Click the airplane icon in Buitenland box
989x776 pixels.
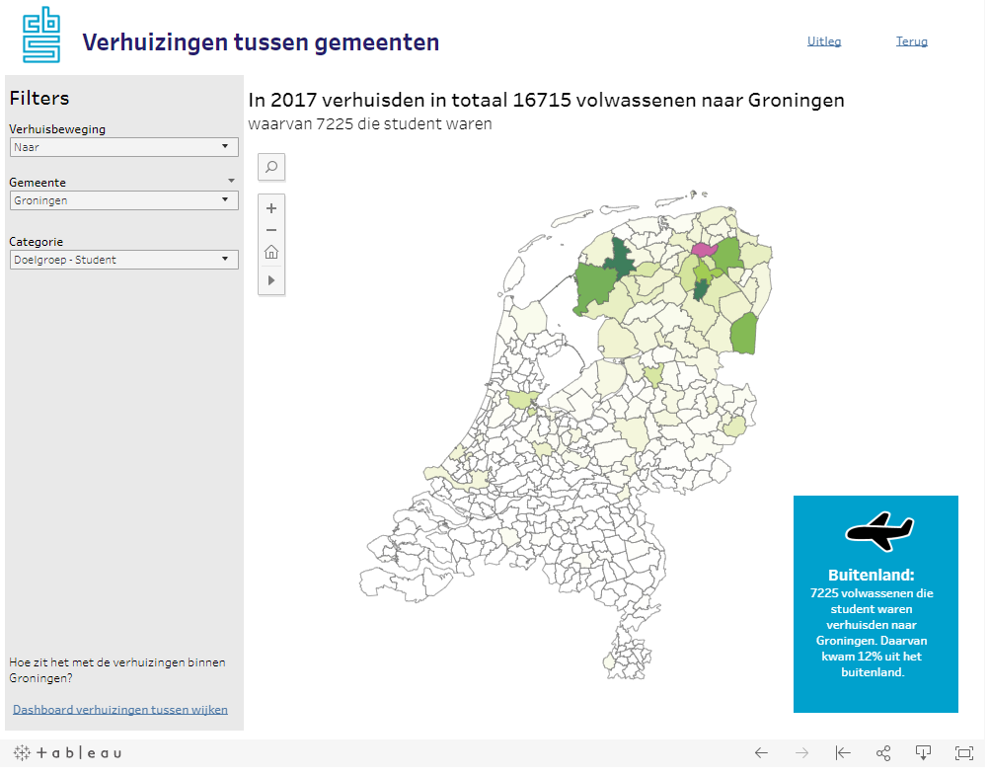(879, 531)
